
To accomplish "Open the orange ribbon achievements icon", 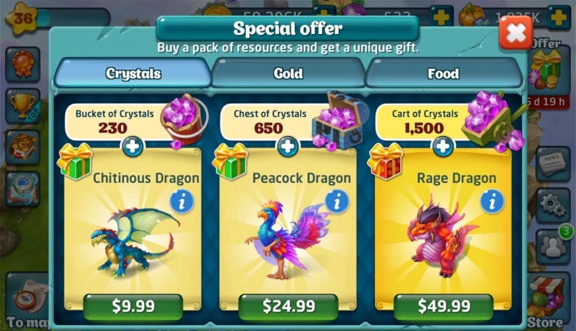I will pyautogui.click(x=23, y=65).
